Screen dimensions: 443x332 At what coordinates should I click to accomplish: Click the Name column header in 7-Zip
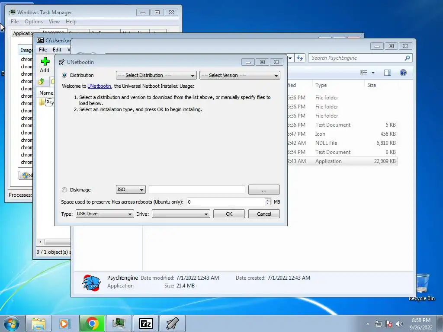point(46,93)
